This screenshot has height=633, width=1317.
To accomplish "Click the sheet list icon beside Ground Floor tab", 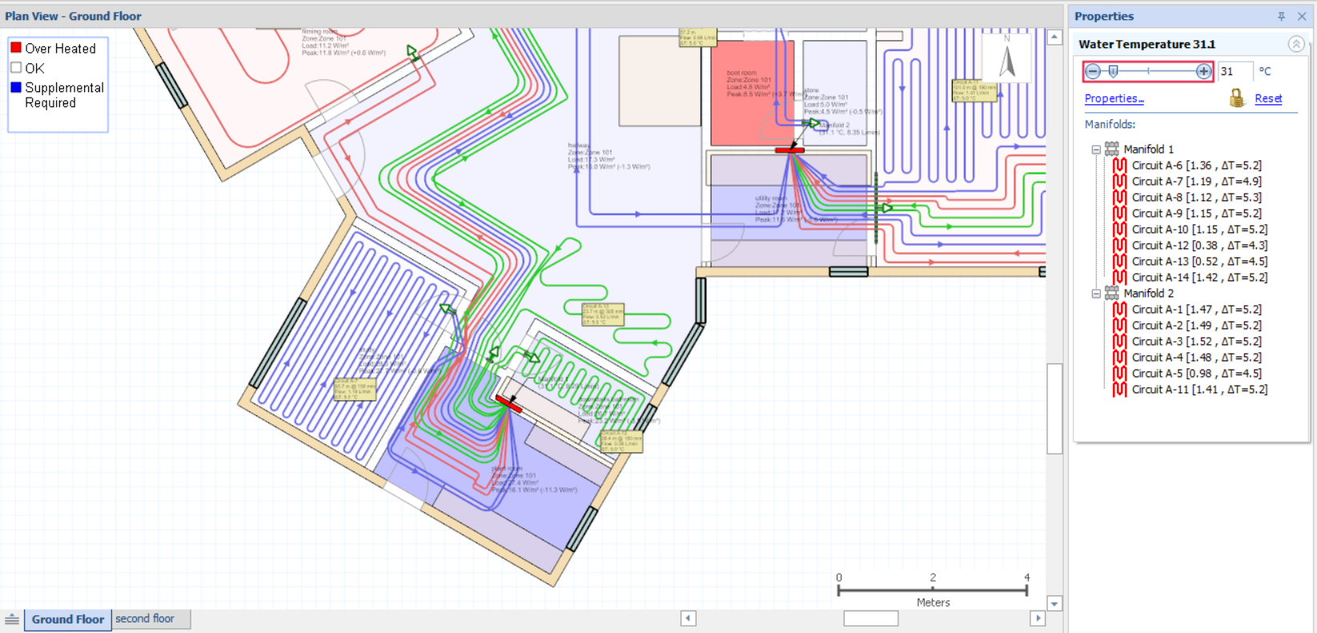I will click(x=12, y=619).
